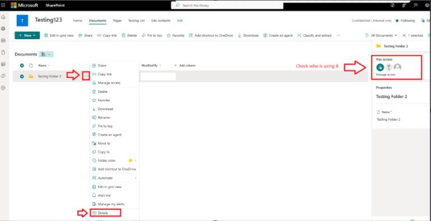
Task: Go to the Home navigation tab
Action: (77, 21)
